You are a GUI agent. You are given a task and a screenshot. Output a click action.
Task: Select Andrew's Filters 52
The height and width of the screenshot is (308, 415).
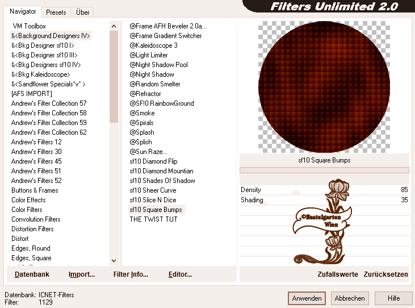tap(36, 181)
